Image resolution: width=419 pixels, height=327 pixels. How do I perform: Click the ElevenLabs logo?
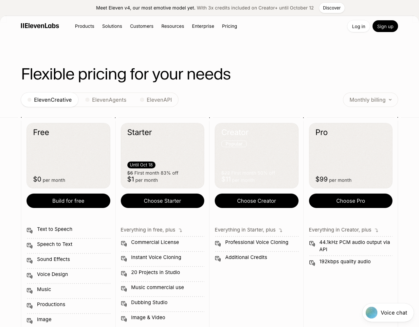[40, 26]
